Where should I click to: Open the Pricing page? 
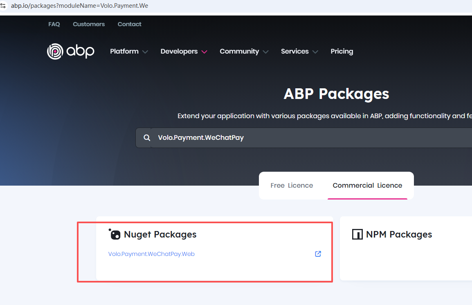click(342, 52)
